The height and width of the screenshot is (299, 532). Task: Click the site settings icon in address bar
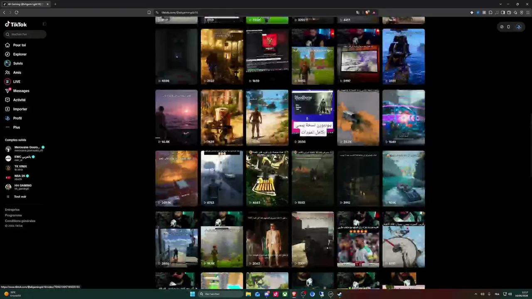coord(157,12)
